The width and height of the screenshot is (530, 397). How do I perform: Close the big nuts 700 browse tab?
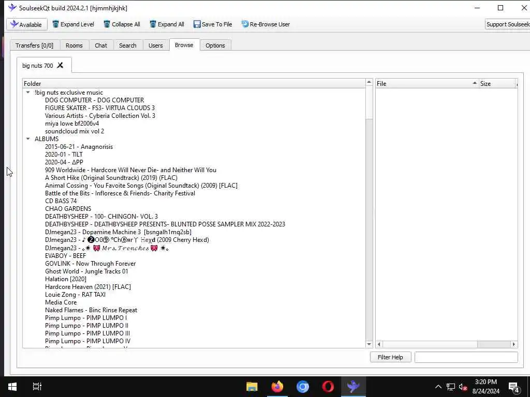60,65
